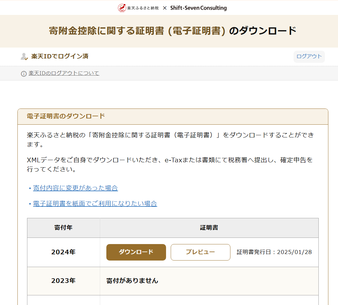Select the 2024年 year cell
The height and width of the screenshot is (305, 338).
63,252
